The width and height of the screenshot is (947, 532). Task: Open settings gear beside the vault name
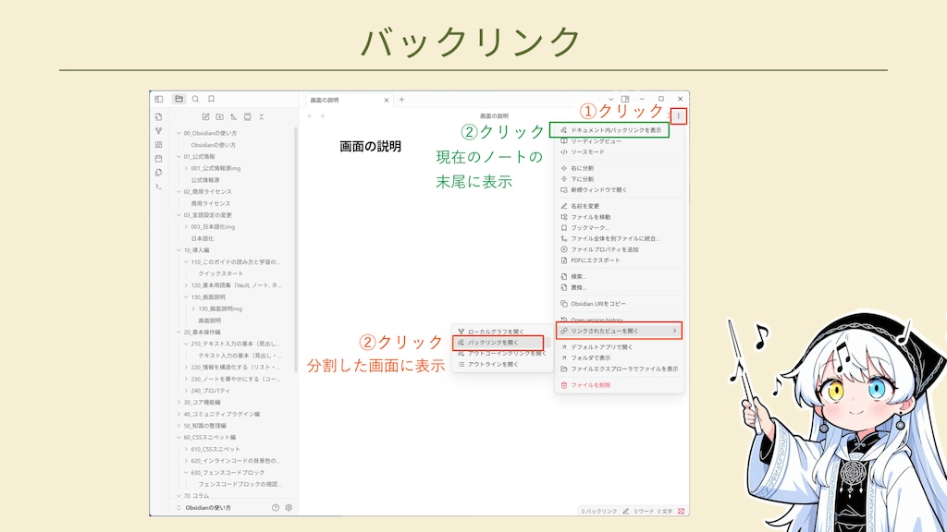click(x=289, y=507)
